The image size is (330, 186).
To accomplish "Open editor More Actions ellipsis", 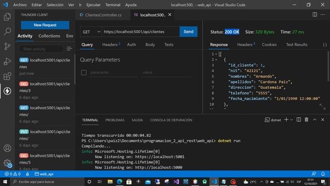I will pyautogui.click(x=323, y=14).
